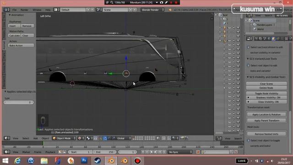Image resolution: width=293 pixels, height=165 pixels.
Task: Click the Type value slider field
Action: [x=19, y=102]
